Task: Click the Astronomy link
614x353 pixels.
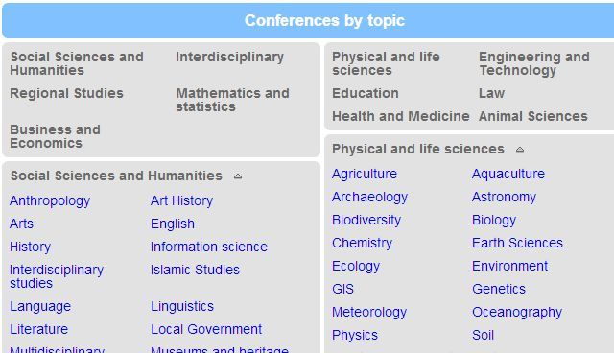Action: tap(504, 197)
